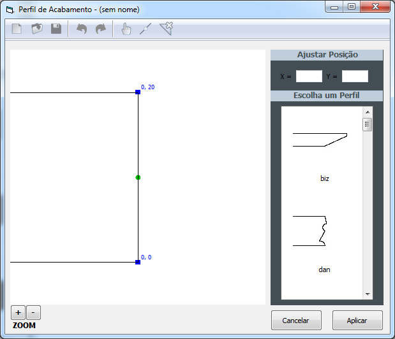Click the Cancelar button
This screenshot has width=395, height=339.
pyautogui.click(x=296, y=320)
